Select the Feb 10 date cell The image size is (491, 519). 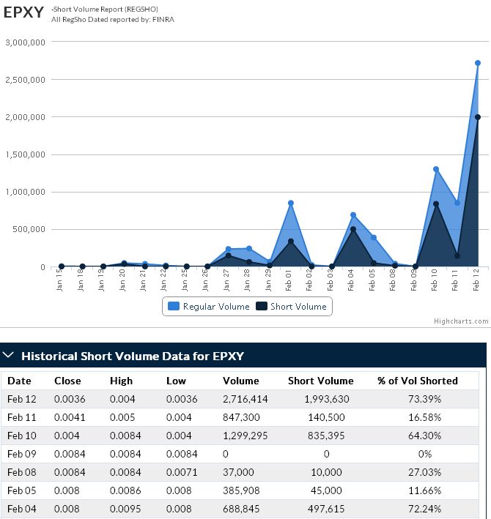(22, 436)
